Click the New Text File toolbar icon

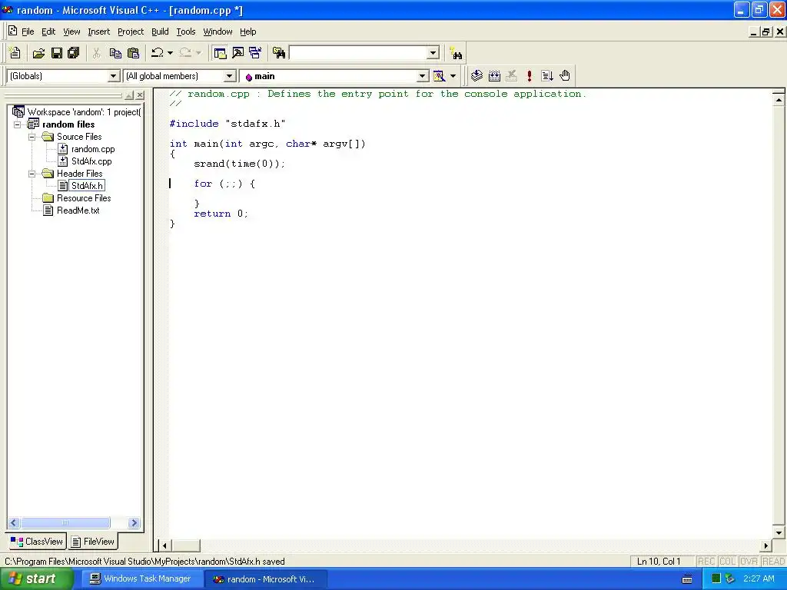point(15,53)
